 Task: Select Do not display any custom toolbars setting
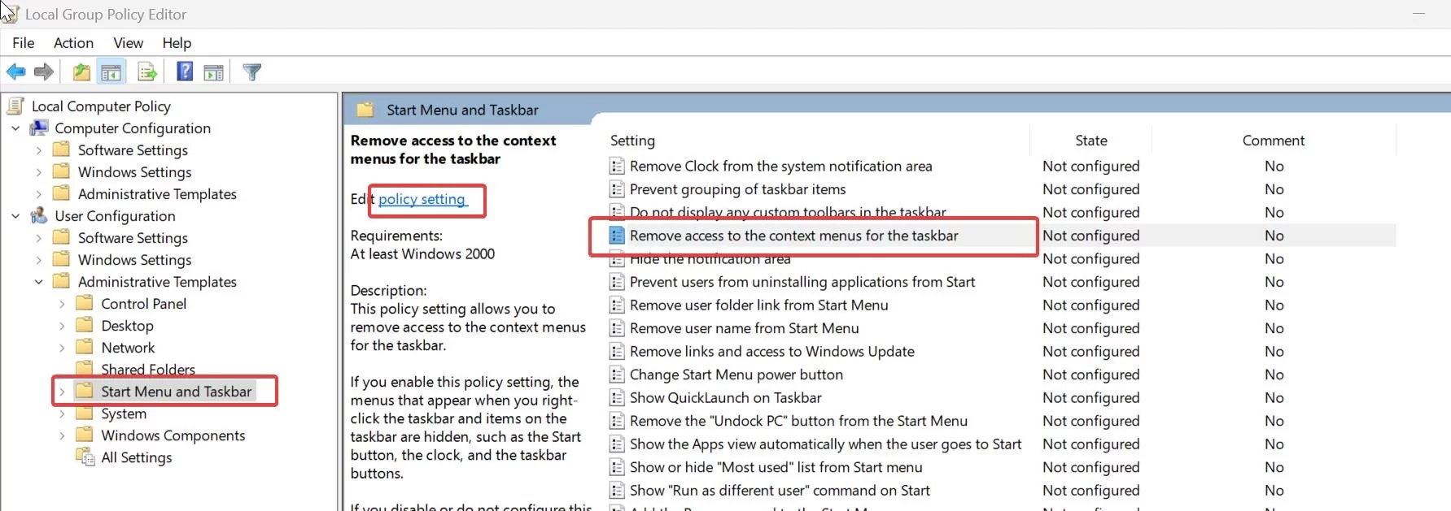[x=788, y=212]
